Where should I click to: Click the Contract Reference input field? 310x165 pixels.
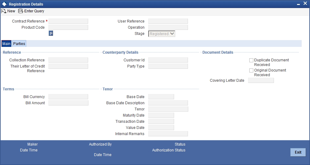click(x=68, y=21)
